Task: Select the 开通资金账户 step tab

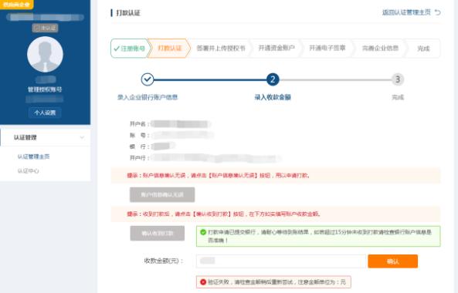Action: (276, 49)
